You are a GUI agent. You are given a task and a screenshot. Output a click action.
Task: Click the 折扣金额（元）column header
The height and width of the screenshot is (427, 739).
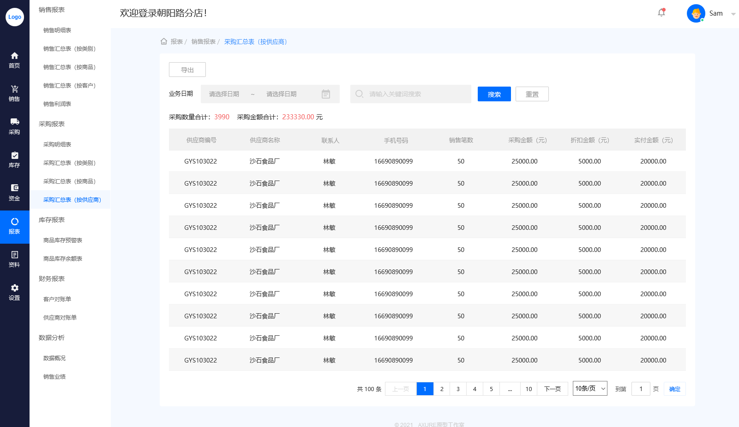590,140
